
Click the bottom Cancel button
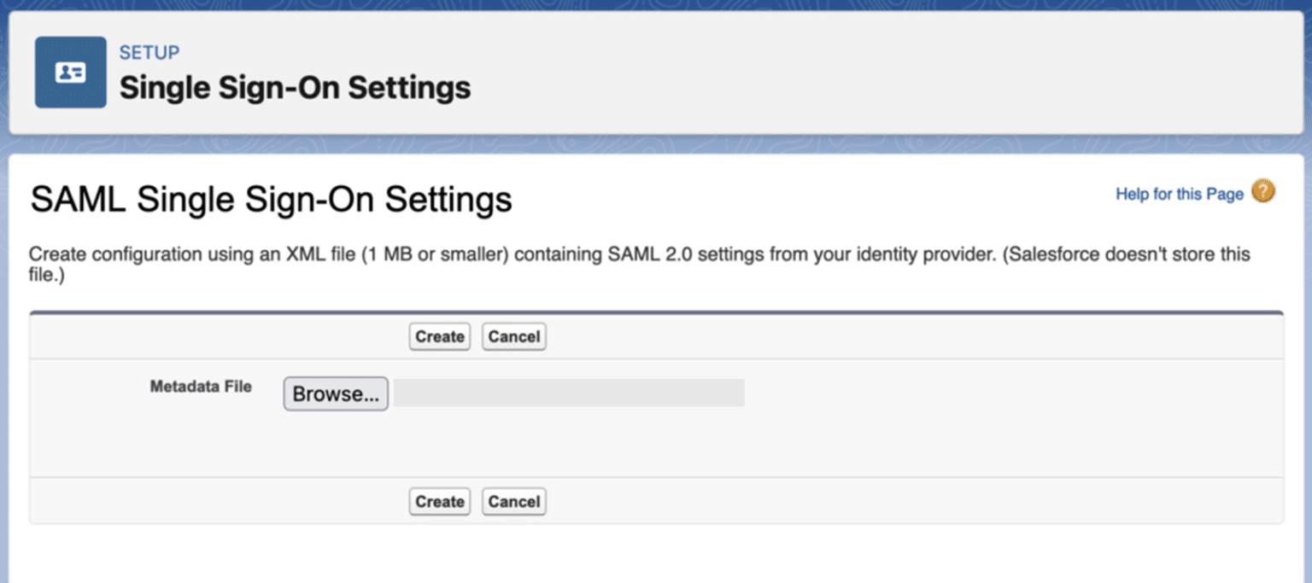pyautogui.click(x=513, y=501)
